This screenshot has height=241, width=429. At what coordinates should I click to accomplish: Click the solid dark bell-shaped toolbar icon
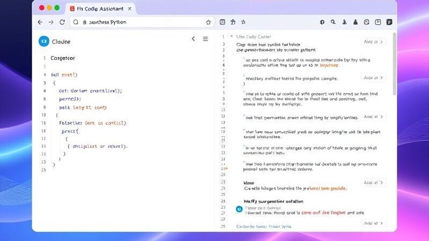(x=356, y=22)
